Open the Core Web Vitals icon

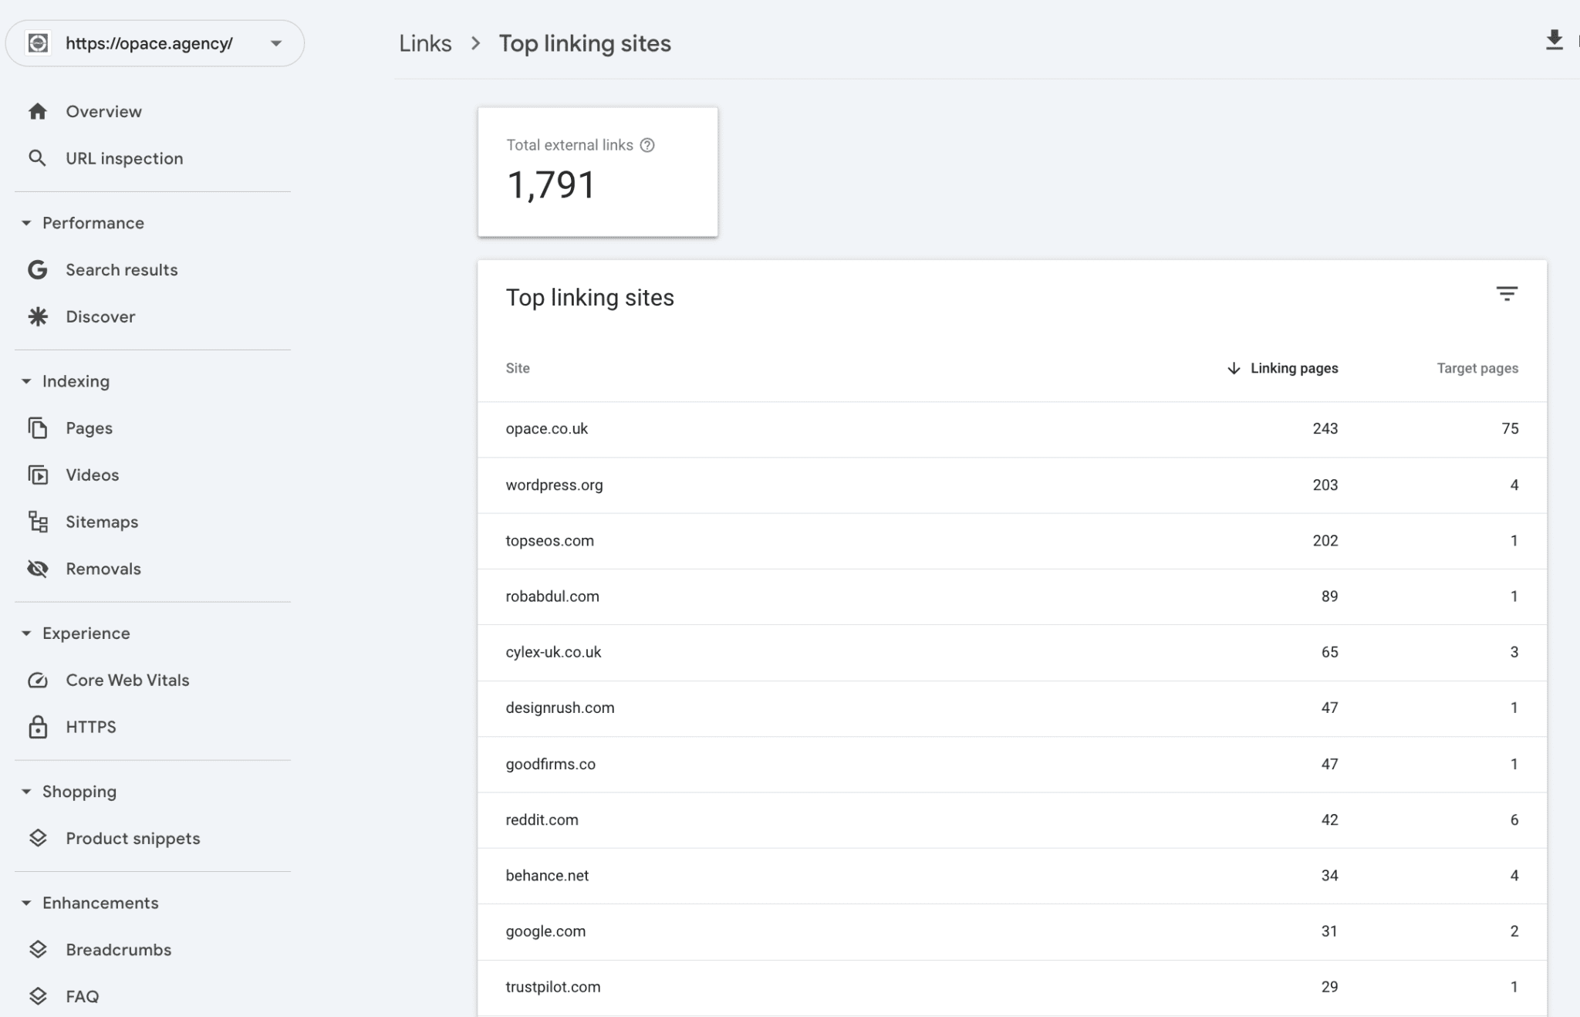click(37, 680)
